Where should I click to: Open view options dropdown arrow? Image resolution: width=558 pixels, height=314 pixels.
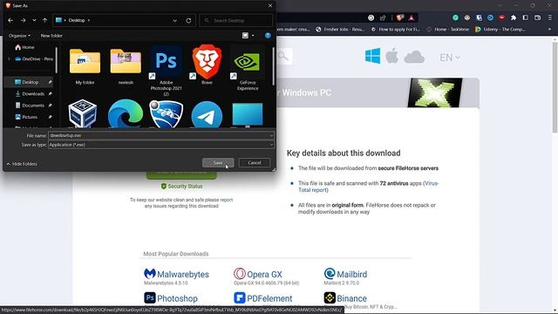tap(253, 36)
